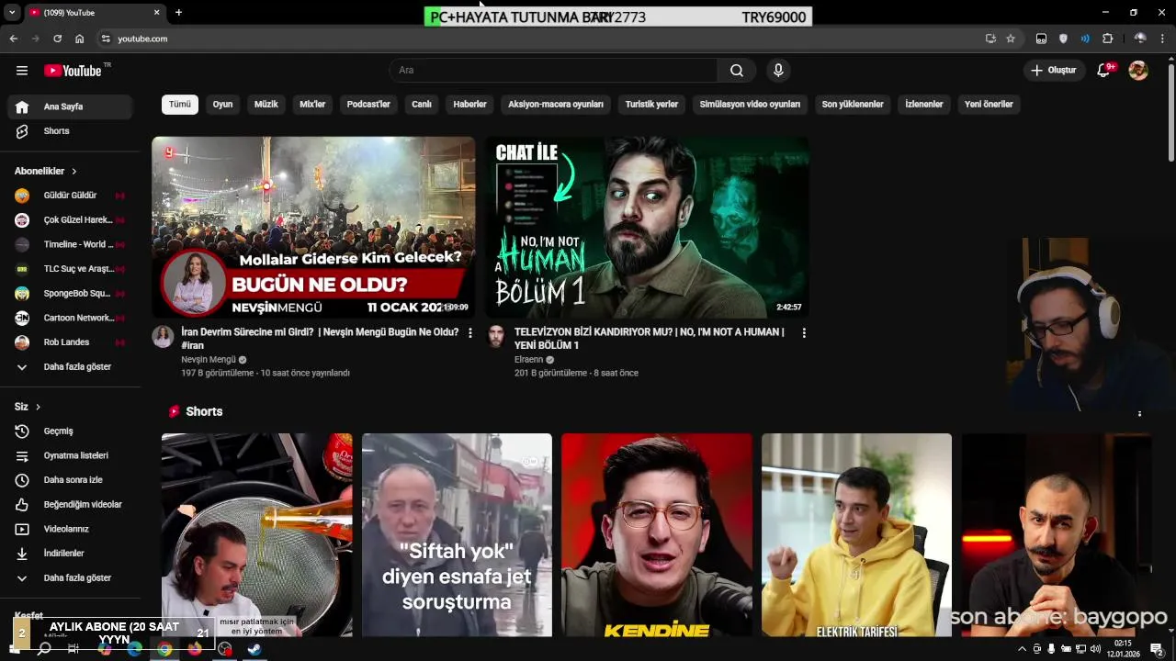Go back with browser back arrow
This screenshot has width=1176, height=661.
pos(13,39)
